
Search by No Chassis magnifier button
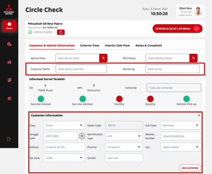point(193,58)
